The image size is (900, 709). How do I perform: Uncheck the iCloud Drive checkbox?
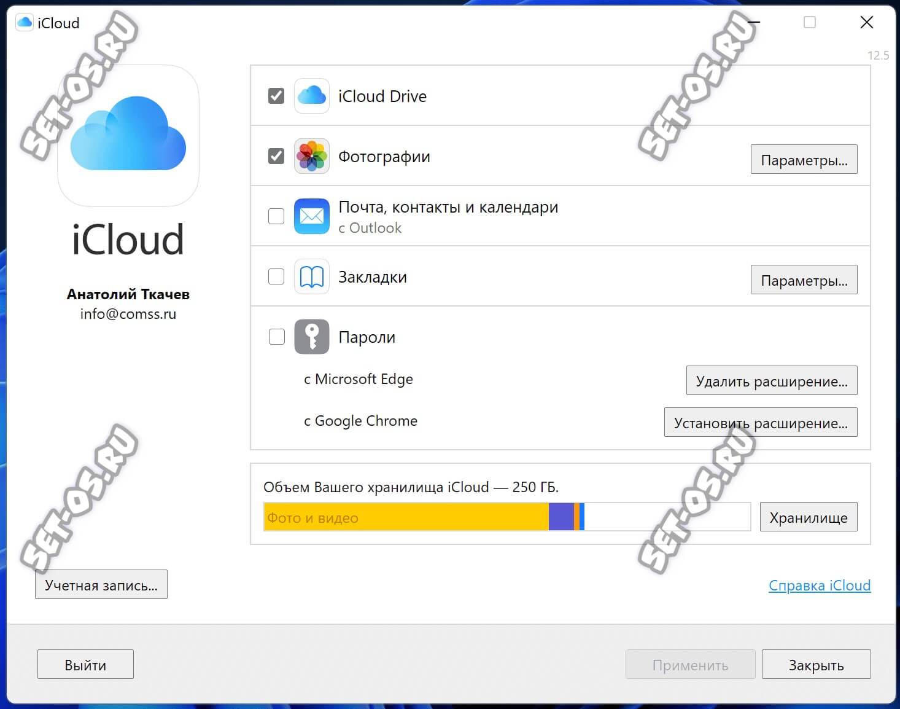(276, 96)
